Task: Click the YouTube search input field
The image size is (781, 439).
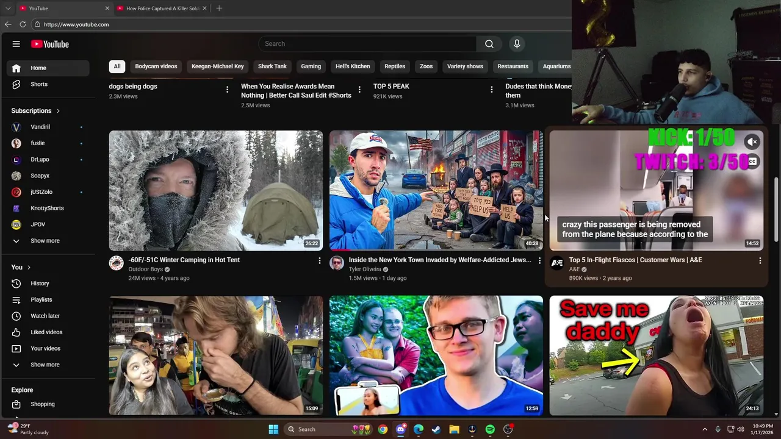Action: point(368,44)
